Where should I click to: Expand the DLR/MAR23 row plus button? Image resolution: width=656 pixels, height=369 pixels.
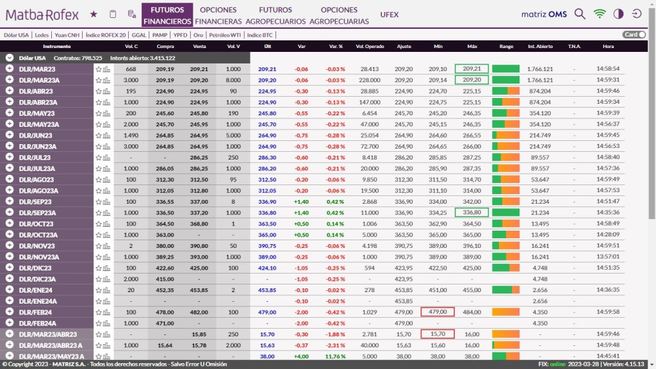[x=10, y=69]
